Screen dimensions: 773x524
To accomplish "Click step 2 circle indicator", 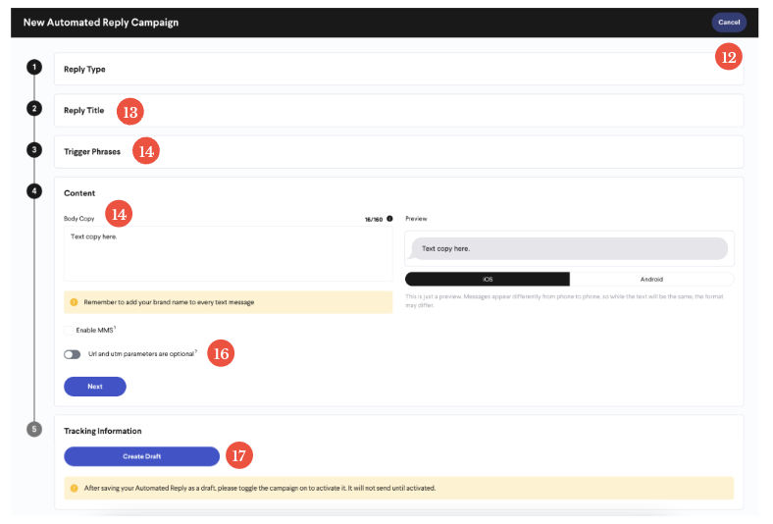I will (x=34, y=109).
